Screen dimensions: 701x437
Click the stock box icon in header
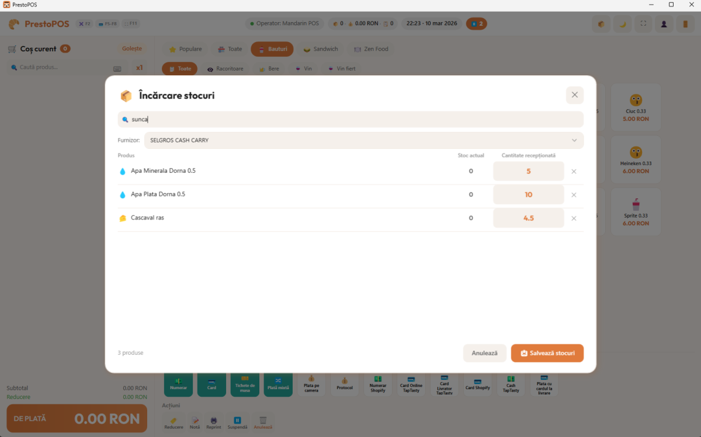[601, 24]
